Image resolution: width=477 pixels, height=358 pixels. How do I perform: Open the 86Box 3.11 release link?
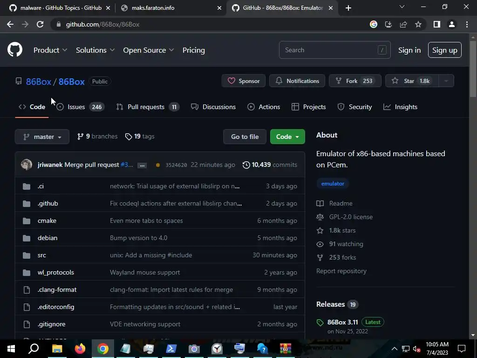coord(342,322)
